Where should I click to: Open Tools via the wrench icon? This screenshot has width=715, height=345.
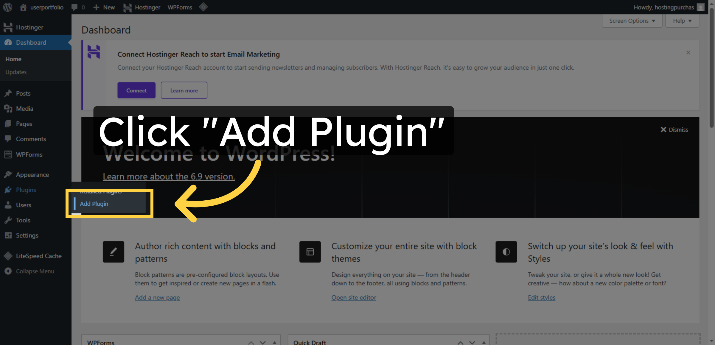click(x=8, y=220)
